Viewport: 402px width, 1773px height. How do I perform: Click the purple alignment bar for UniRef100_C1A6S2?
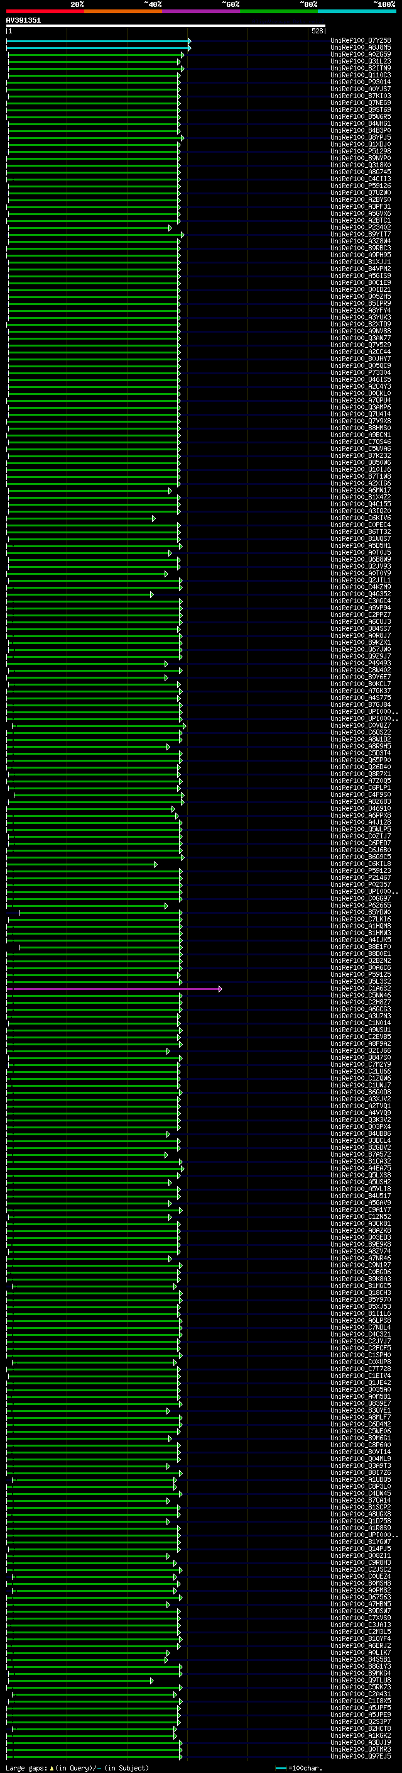pos(114,988)
